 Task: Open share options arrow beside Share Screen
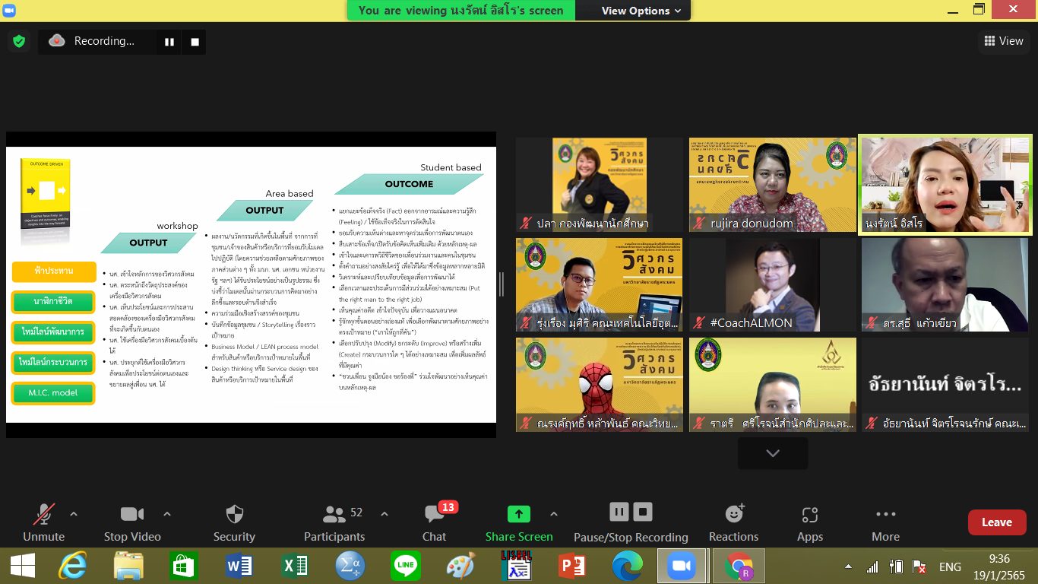tap(554, 514)
